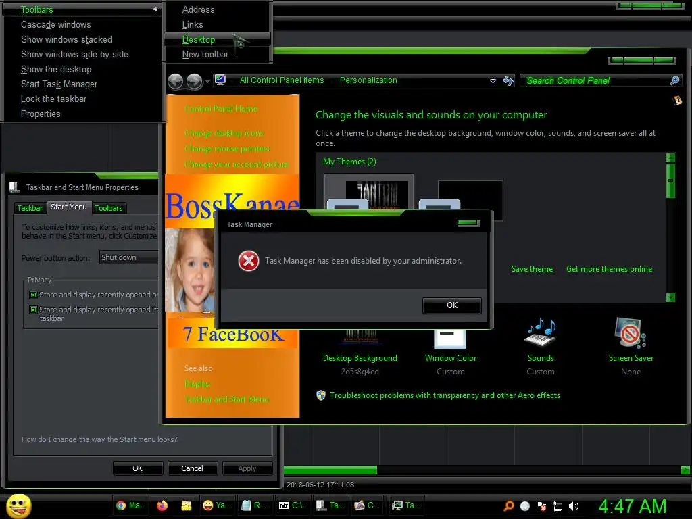Switch to the Ya... smiley taskbar button

pos(217,505)
